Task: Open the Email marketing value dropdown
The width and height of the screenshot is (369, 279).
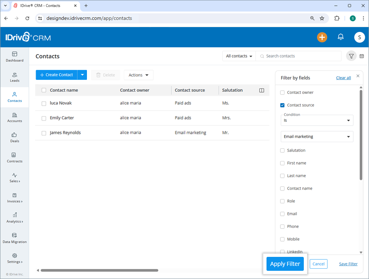Action: point(317,136)
